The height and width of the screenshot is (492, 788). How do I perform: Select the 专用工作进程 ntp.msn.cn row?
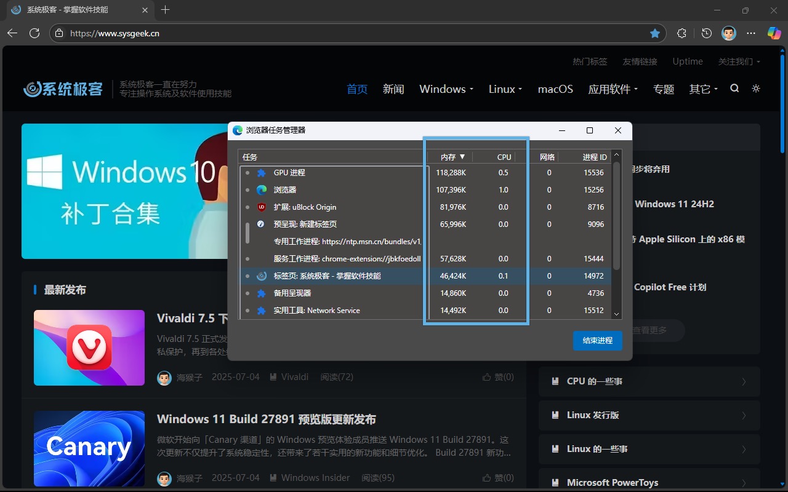click(425, 242)
